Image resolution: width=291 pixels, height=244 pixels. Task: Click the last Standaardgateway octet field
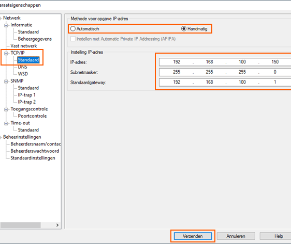(x=275, y=82)
